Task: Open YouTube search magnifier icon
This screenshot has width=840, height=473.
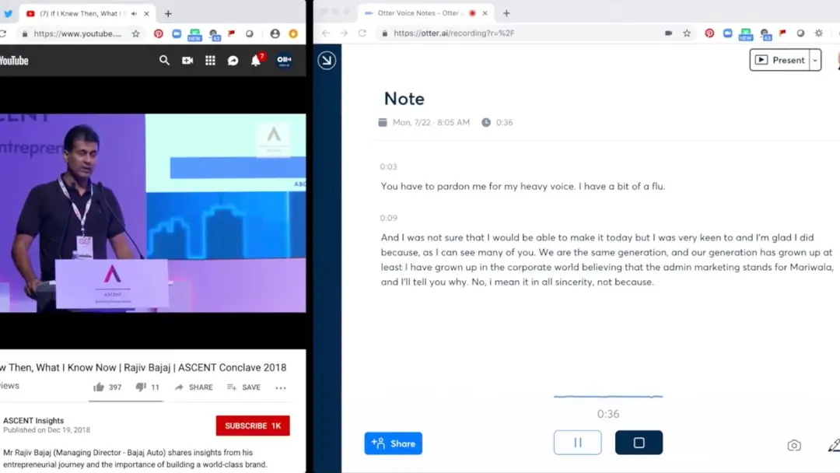Action: click(x=164, y=61)
